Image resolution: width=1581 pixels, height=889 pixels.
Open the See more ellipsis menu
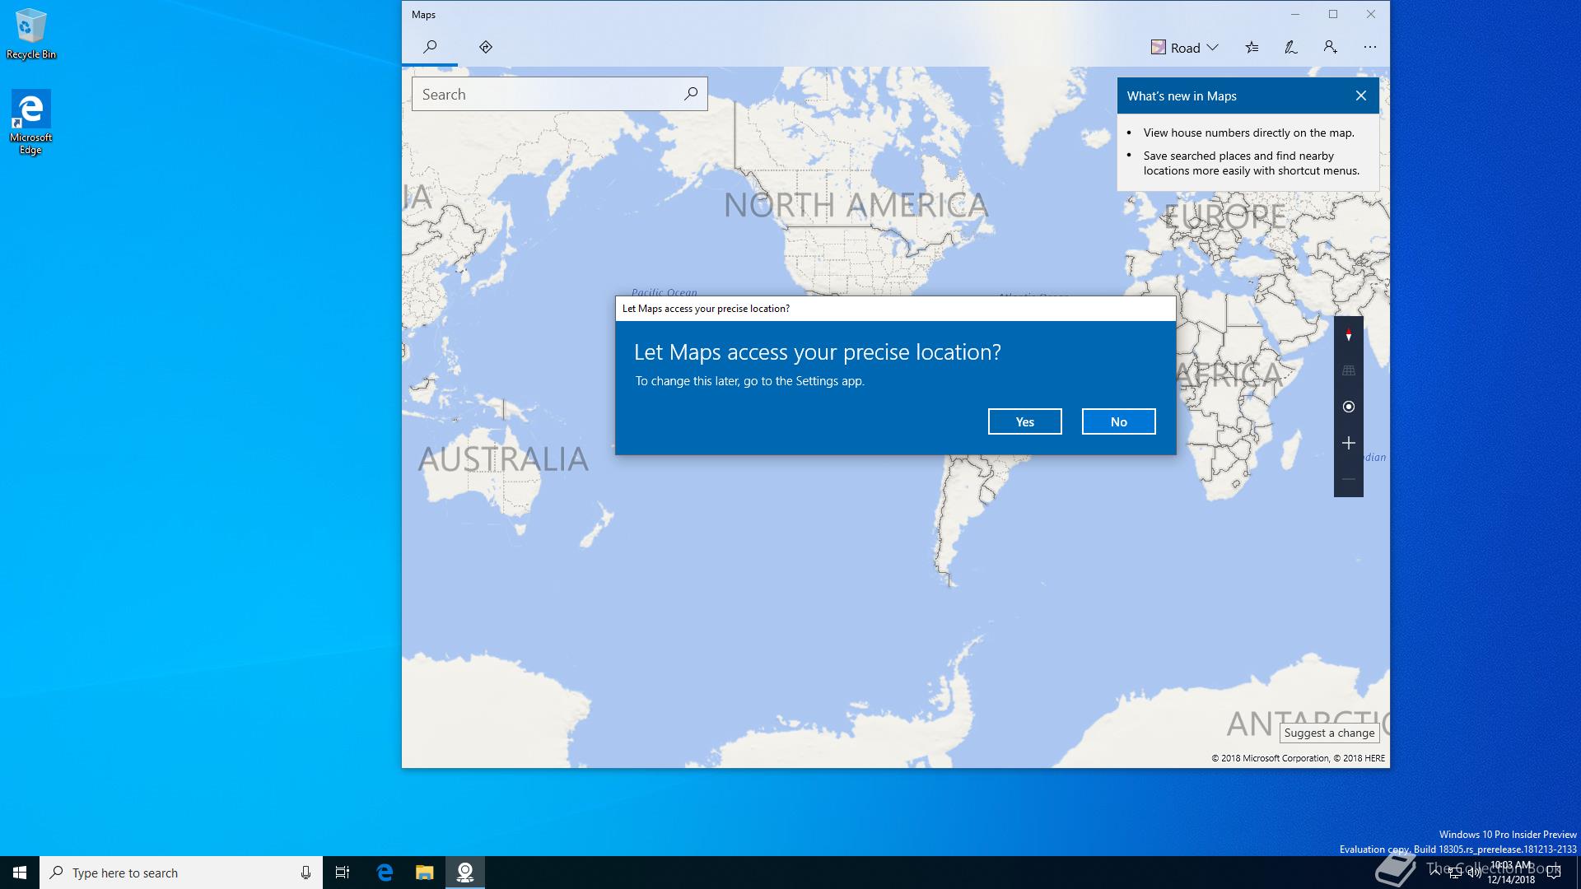point(1370,48)
